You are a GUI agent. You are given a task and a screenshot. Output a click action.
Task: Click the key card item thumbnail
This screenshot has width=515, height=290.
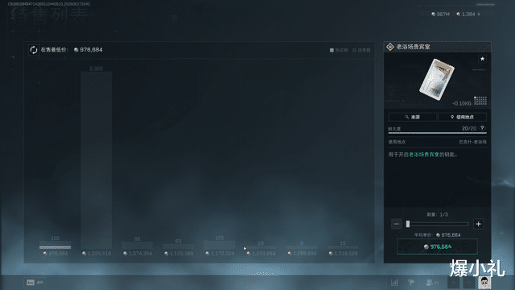pyautogui.click(x=436, y=79)
